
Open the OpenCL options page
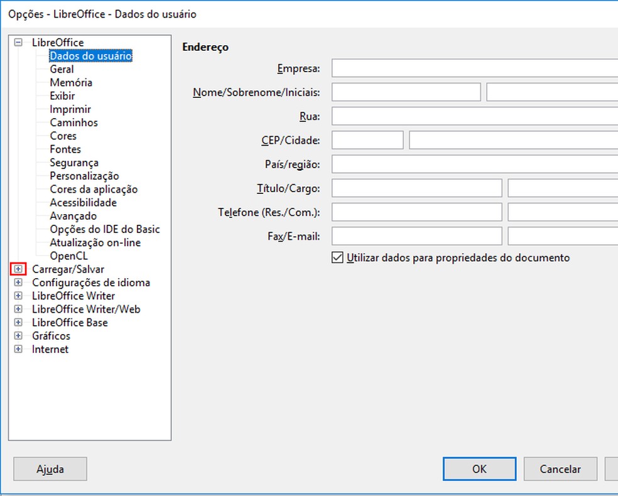(x=68, y=256)
